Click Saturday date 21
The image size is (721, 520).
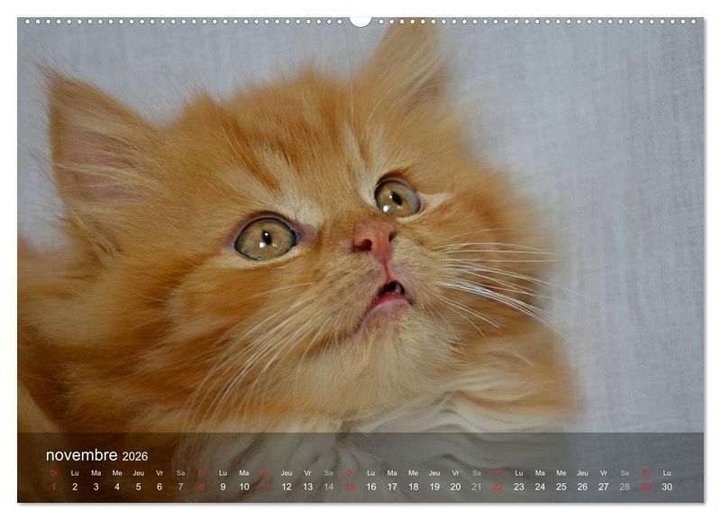point(477,487)
